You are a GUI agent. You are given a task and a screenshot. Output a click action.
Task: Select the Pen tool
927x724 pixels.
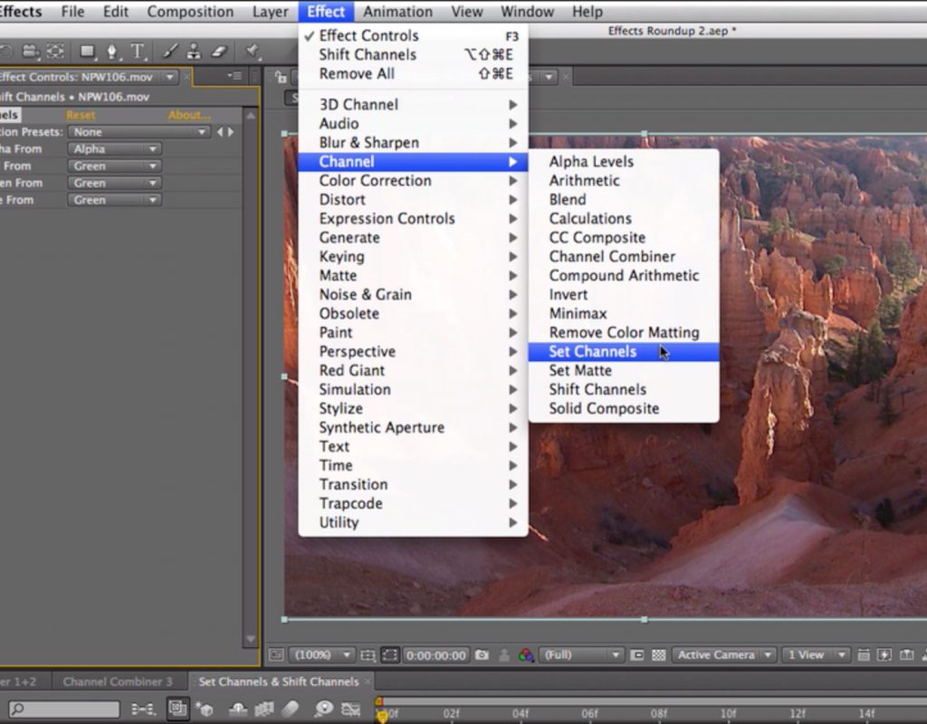(112, 52)
